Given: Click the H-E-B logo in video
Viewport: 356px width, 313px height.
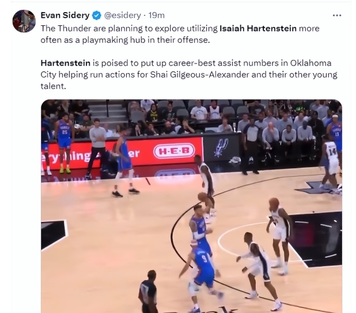Looking at the screenshot, I should click(x=174, y=151).
